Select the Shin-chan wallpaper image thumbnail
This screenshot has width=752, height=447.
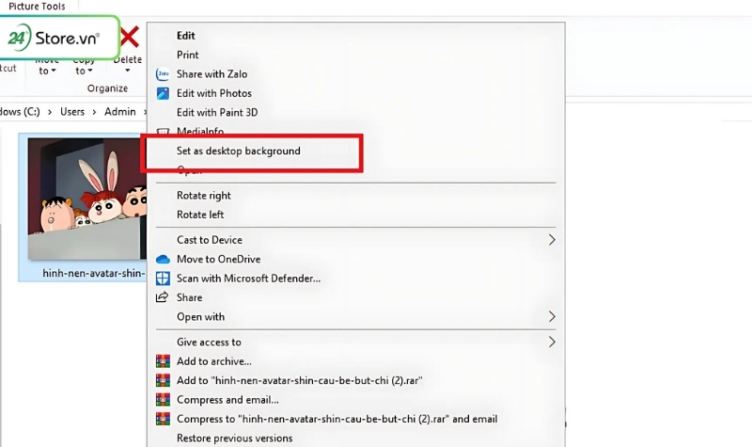86,198
